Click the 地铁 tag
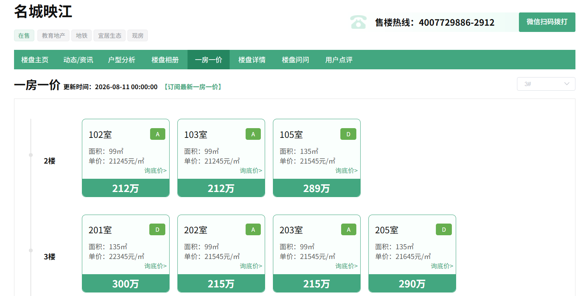Screen dimensions: 577x296 pos(81,35)
